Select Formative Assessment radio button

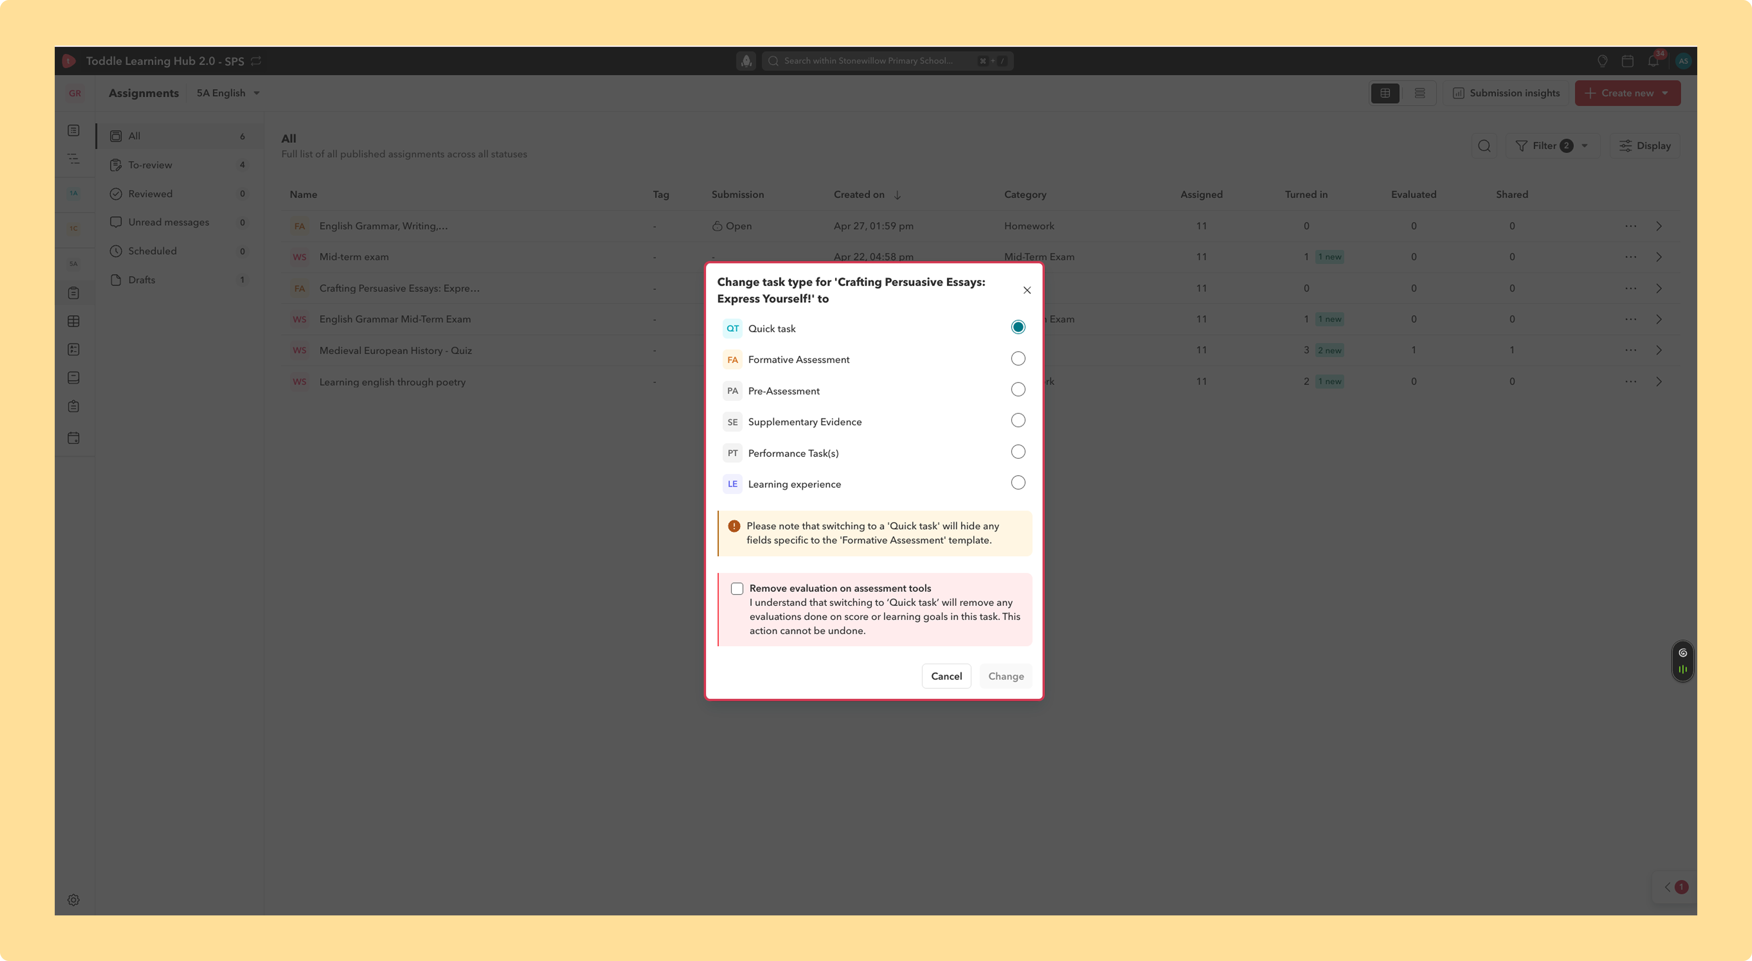1017,359
